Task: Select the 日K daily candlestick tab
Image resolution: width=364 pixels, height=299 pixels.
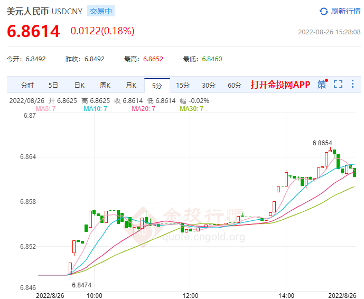Action: (79, 86)
